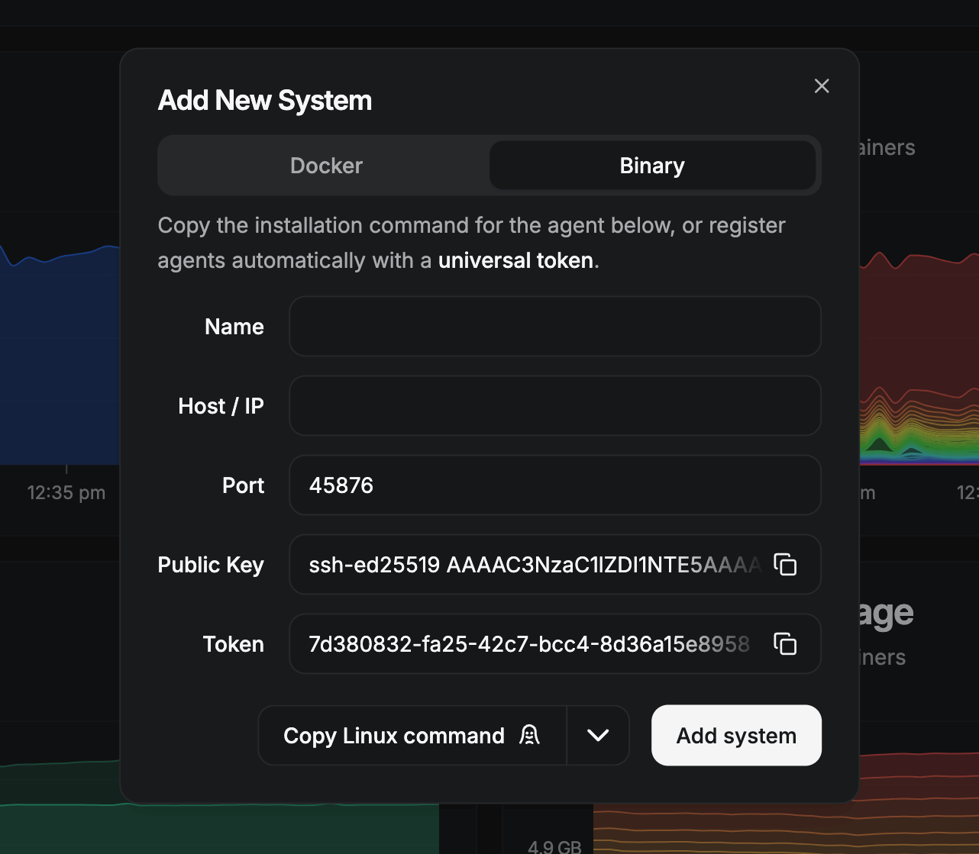Copy the token value icon
Screen dimensions: 979x854
[785, 644]
